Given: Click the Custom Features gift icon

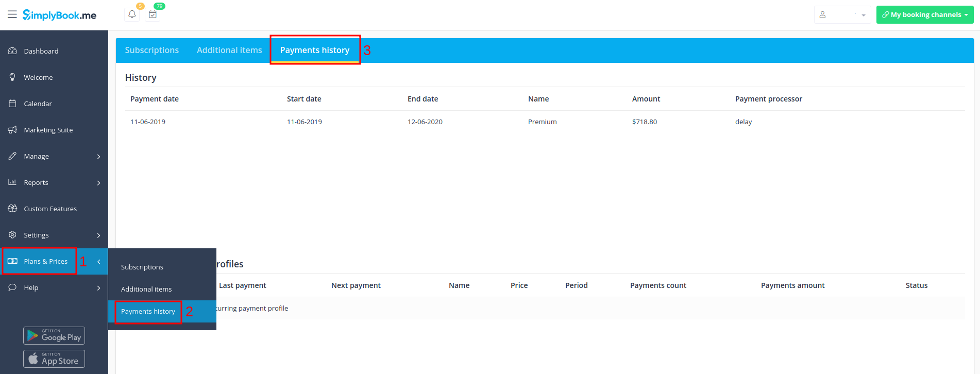Looking at the screenshot, I should point(13,209).
